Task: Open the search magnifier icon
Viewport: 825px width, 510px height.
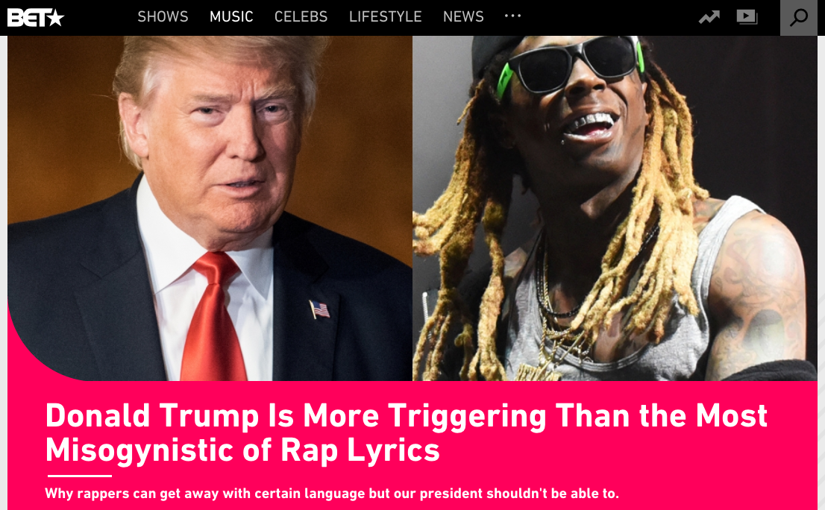Action: [799, 17]
